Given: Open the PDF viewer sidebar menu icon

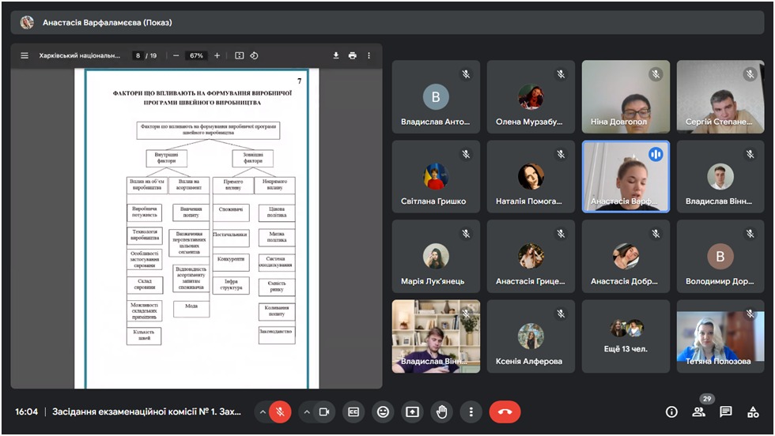Looking at the screenshot, I should (25, 56).
